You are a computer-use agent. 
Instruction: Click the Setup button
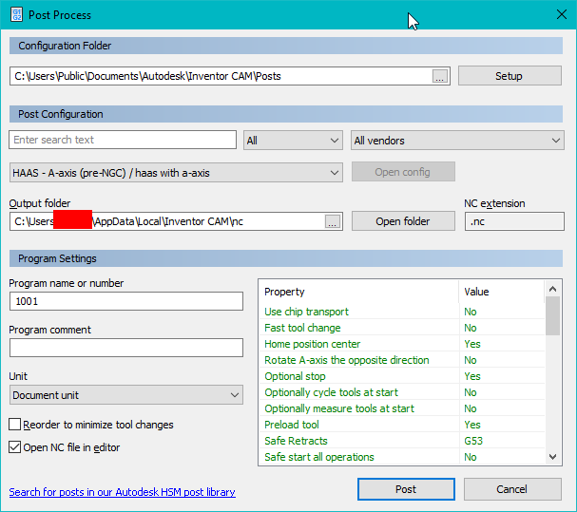[510, 76]
